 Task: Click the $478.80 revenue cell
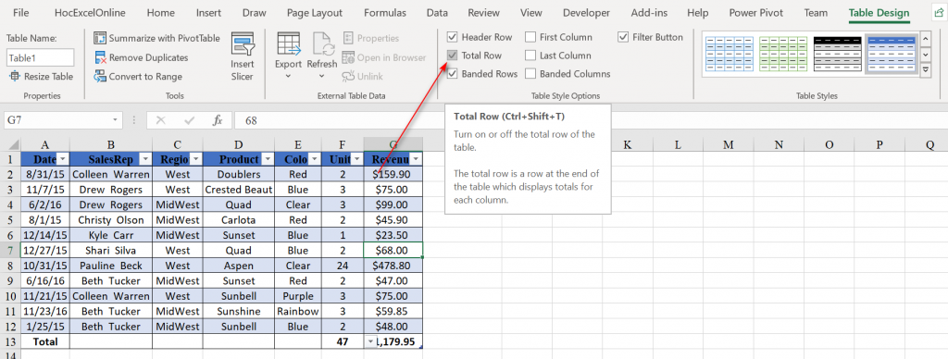tap(393, 266)
